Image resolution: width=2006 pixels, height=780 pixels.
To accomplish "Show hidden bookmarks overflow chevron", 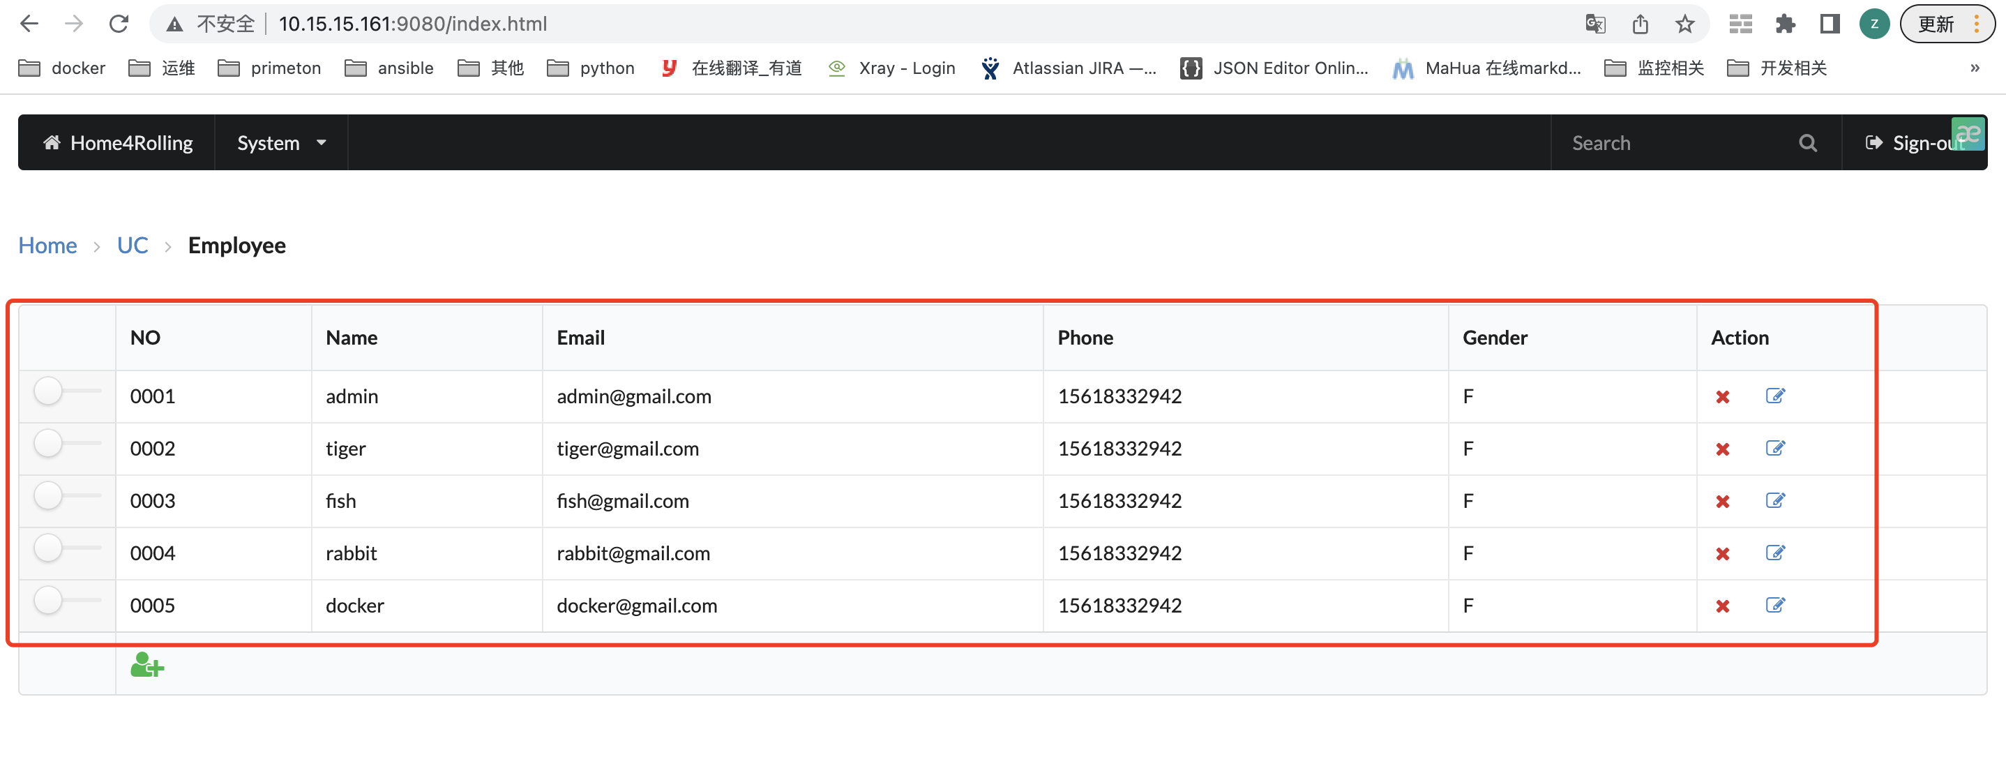I will (1974, 68).
